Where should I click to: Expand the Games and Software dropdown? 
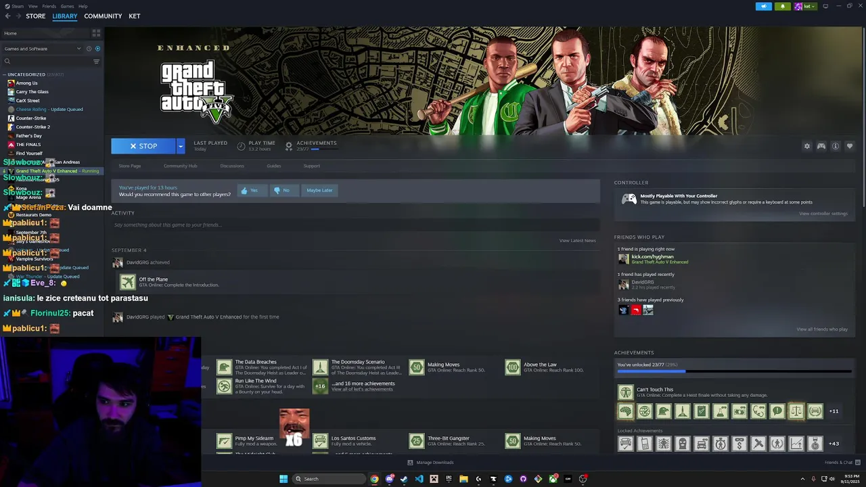[42, 49]
